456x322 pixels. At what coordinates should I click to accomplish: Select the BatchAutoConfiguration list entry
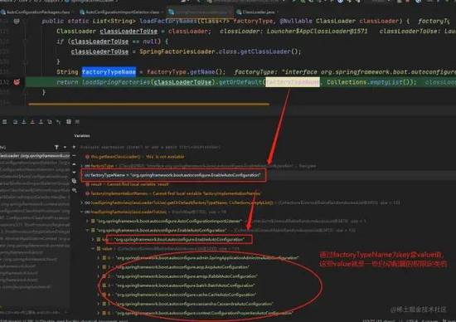click(185, 285)
